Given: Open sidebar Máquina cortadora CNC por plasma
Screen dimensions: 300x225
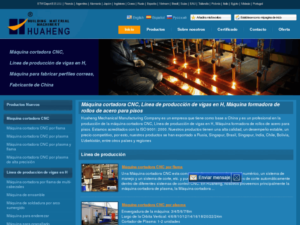Looking at the screenshot, I should 37,136.
